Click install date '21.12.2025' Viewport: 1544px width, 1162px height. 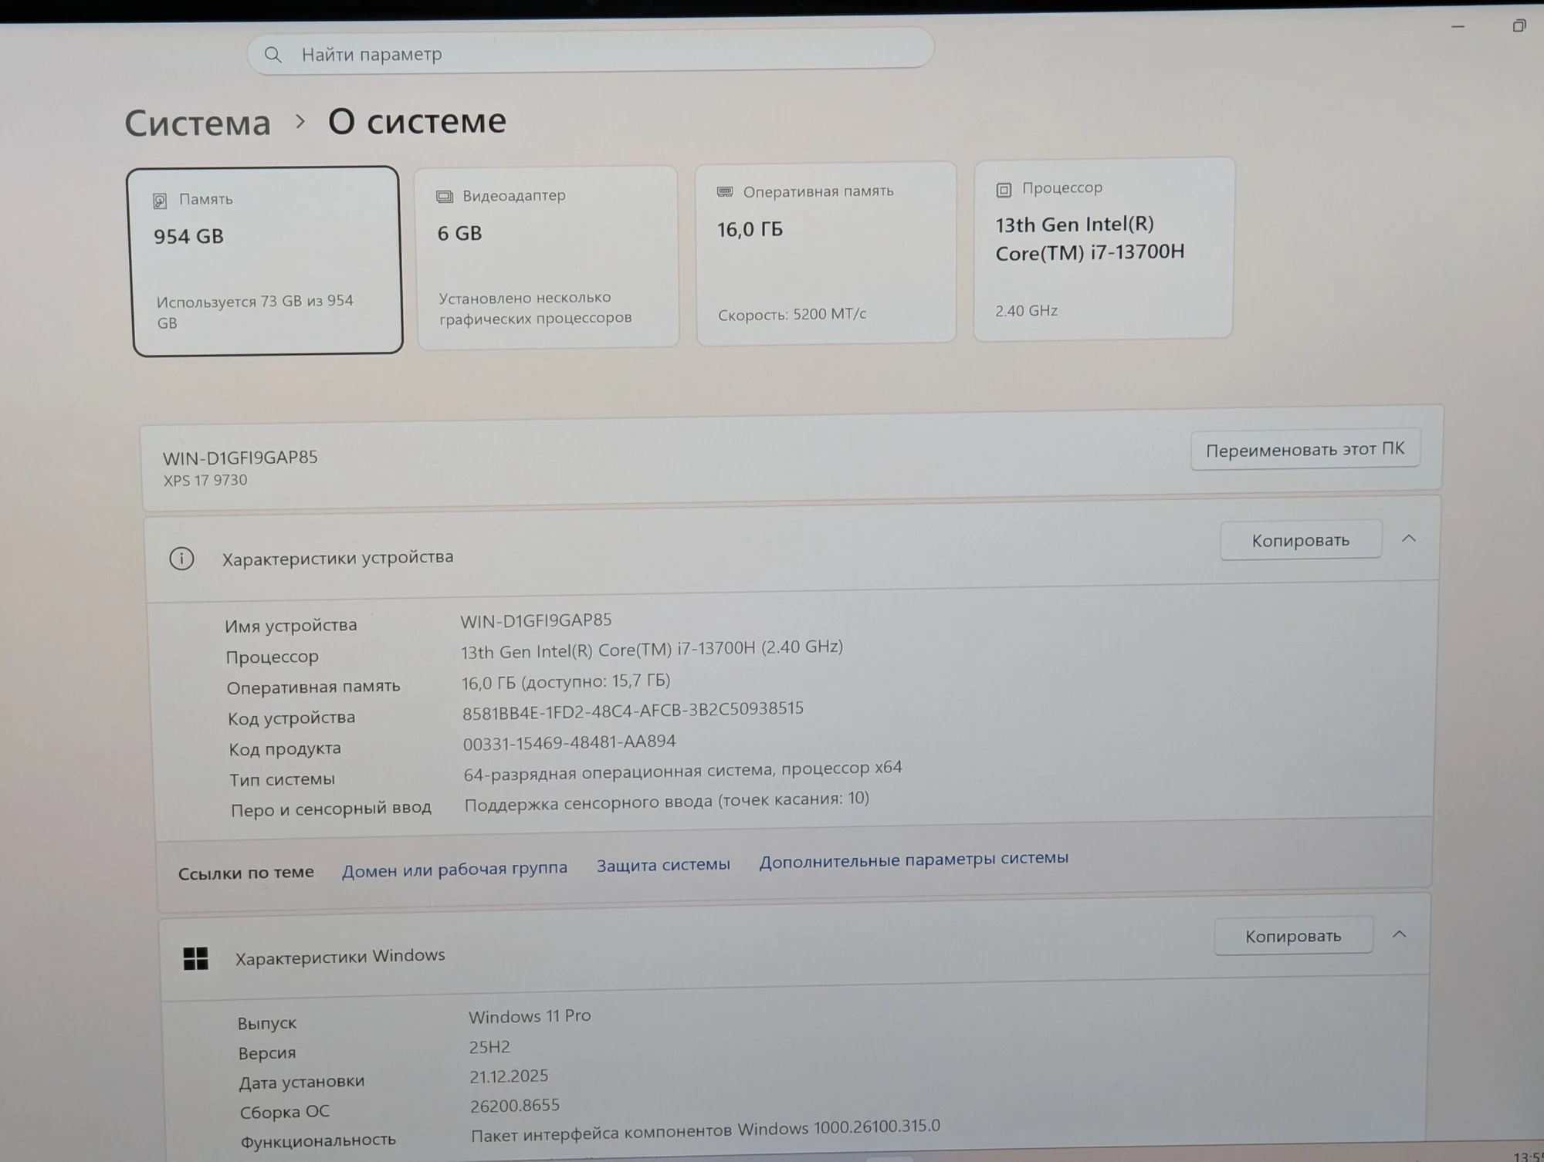[509, 1076]
